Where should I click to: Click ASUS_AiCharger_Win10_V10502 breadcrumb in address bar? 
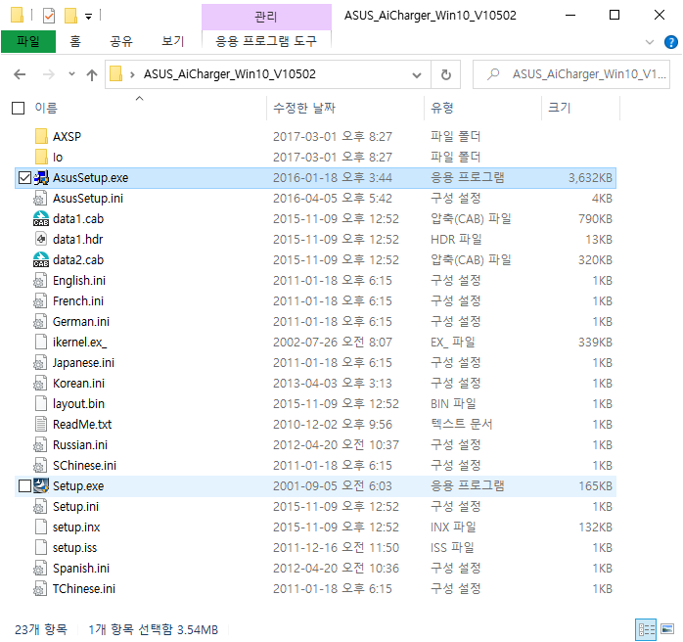point(230,74)
